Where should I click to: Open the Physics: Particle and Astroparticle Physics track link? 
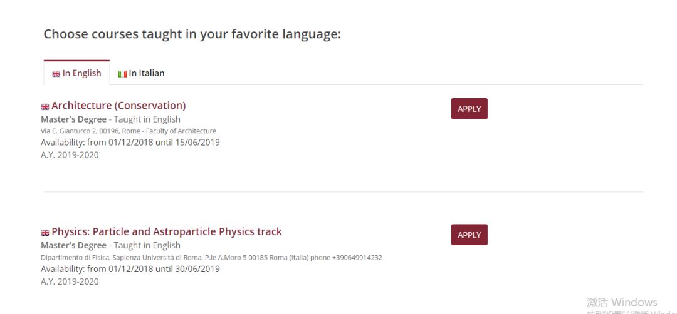pos(167,232)
